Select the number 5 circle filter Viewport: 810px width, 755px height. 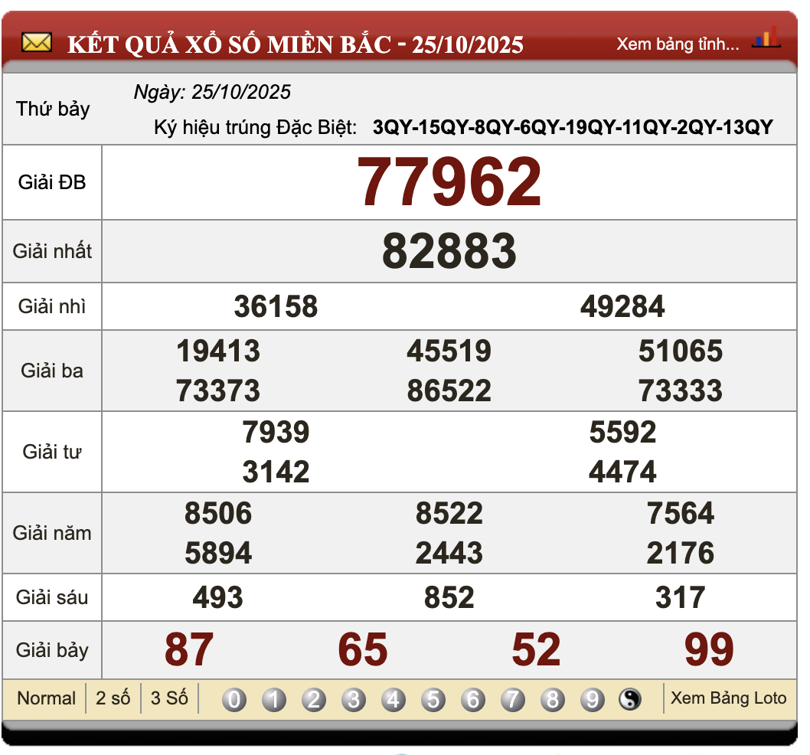[x=433, y=698]
